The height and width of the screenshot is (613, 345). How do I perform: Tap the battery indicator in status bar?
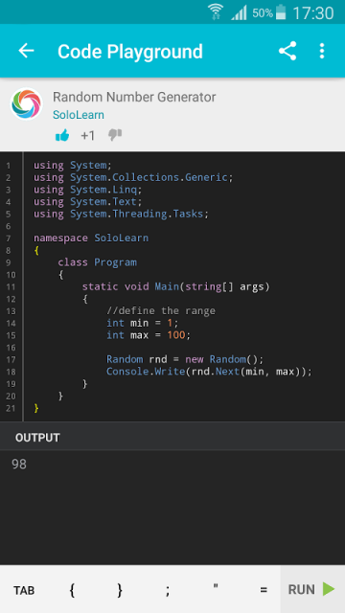[x=281, y=12]
